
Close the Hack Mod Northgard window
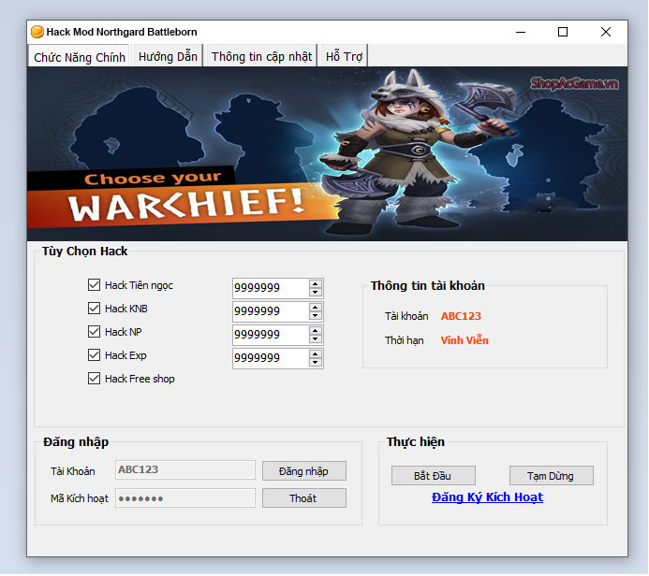click(606, 32)
